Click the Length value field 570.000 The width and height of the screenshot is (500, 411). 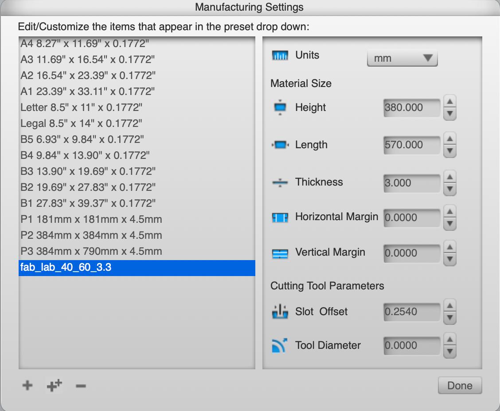coord(412,145)
